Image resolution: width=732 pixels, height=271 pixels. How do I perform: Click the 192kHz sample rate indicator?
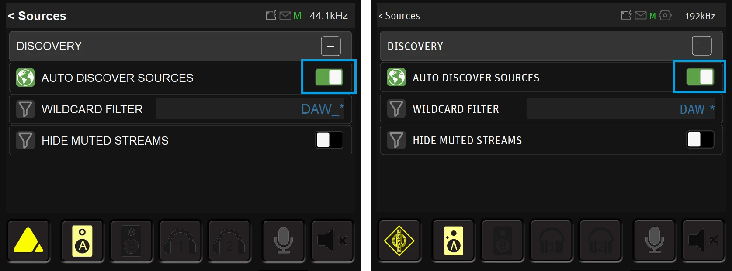pyautogui.click(x=700, y=16)
